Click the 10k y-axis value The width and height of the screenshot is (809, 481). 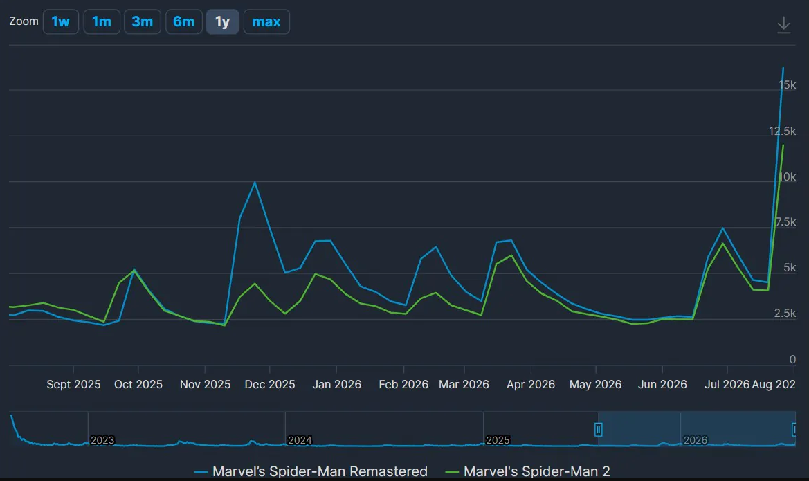(x=788, y=177)
